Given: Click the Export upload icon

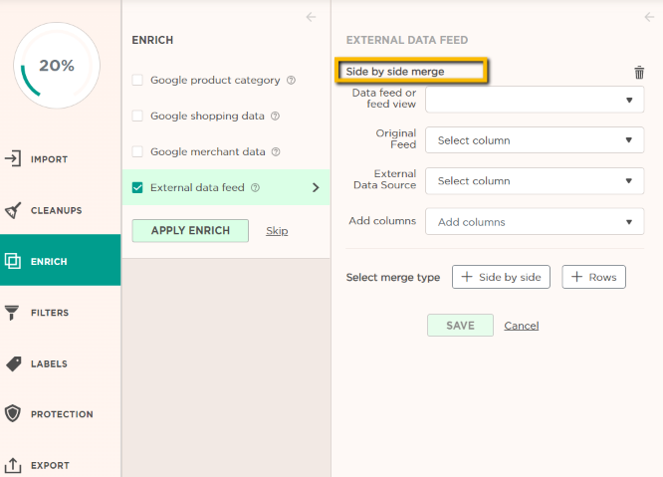Looking at the screenshot, I should [x=13, y=465].
